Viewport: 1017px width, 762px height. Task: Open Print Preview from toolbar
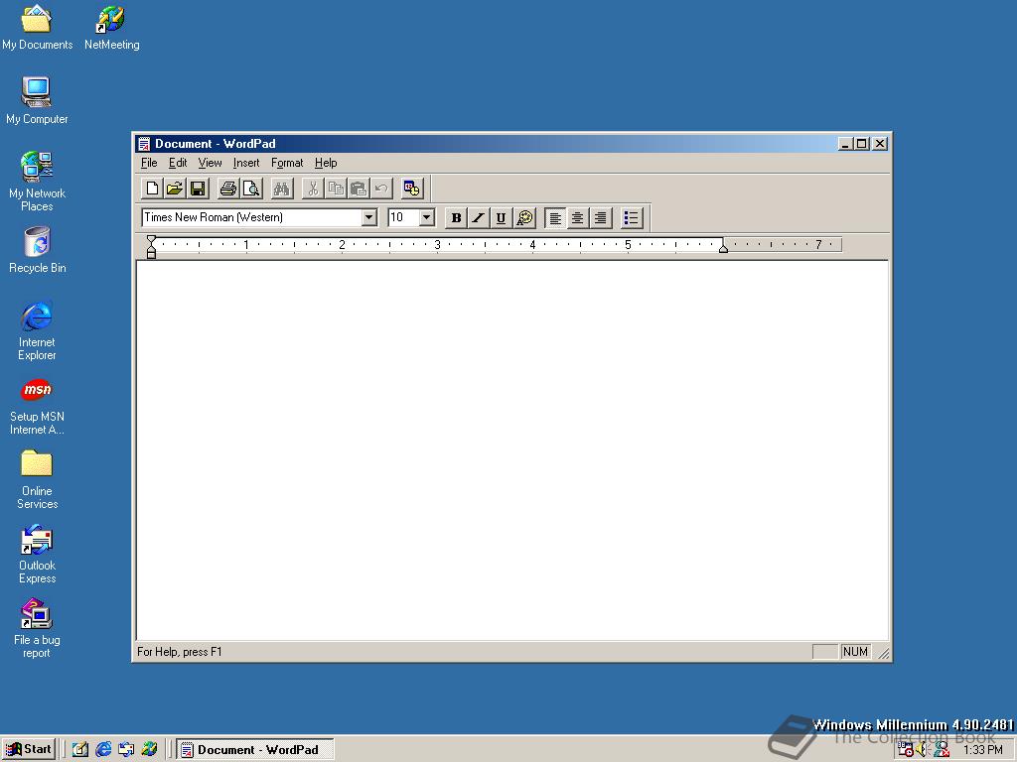coord(251,189)
